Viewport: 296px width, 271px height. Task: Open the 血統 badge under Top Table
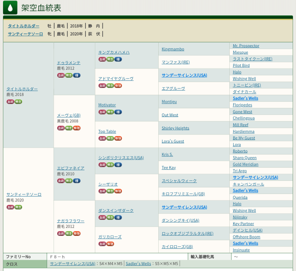[102, 139]
